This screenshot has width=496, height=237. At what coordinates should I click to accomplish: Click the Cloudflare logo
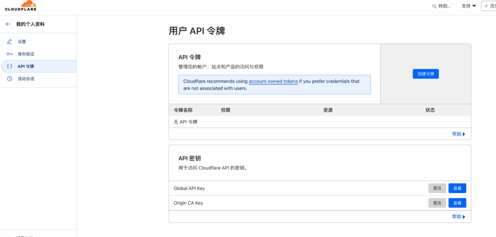click(20, 6)
